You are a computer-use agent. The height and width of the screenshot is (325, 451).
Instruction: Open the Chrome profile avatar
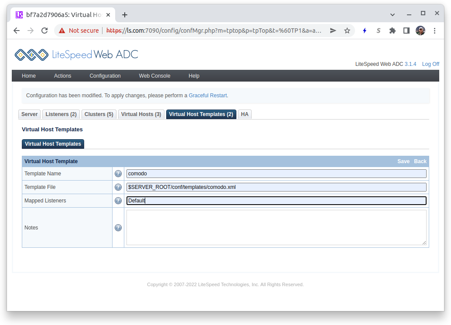(420, 31)
